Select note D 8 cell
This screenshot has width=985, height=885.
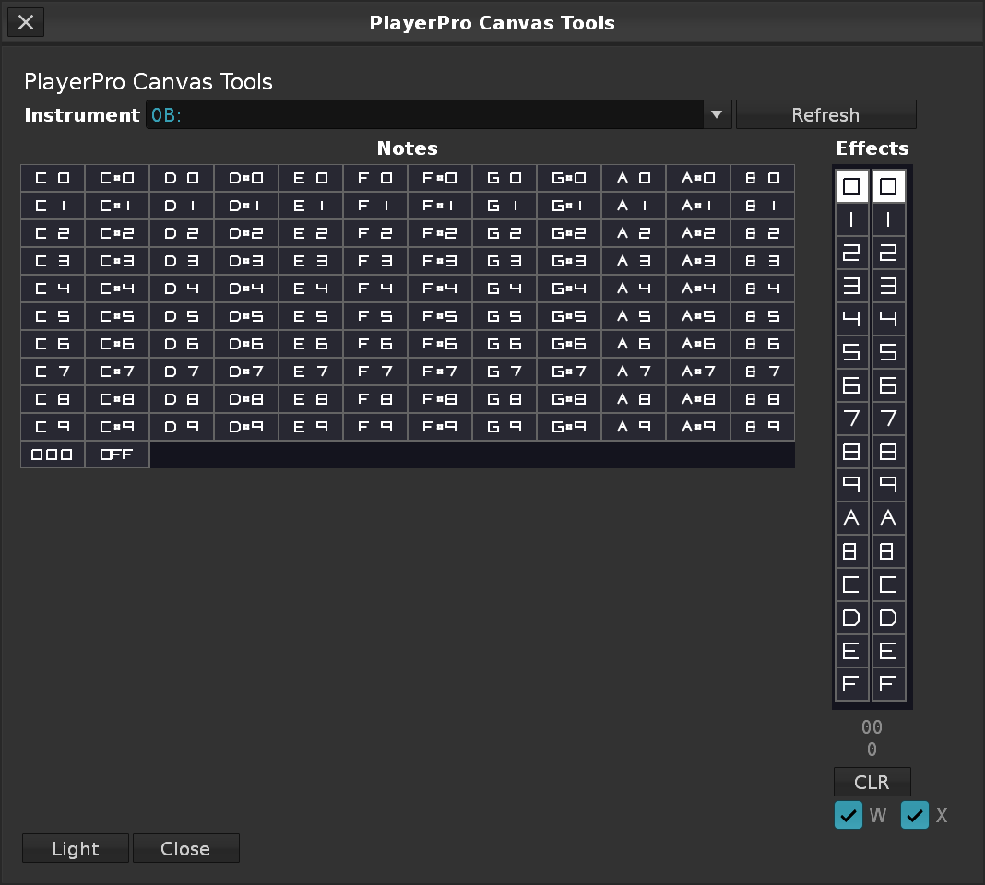(x=183, y=399)
